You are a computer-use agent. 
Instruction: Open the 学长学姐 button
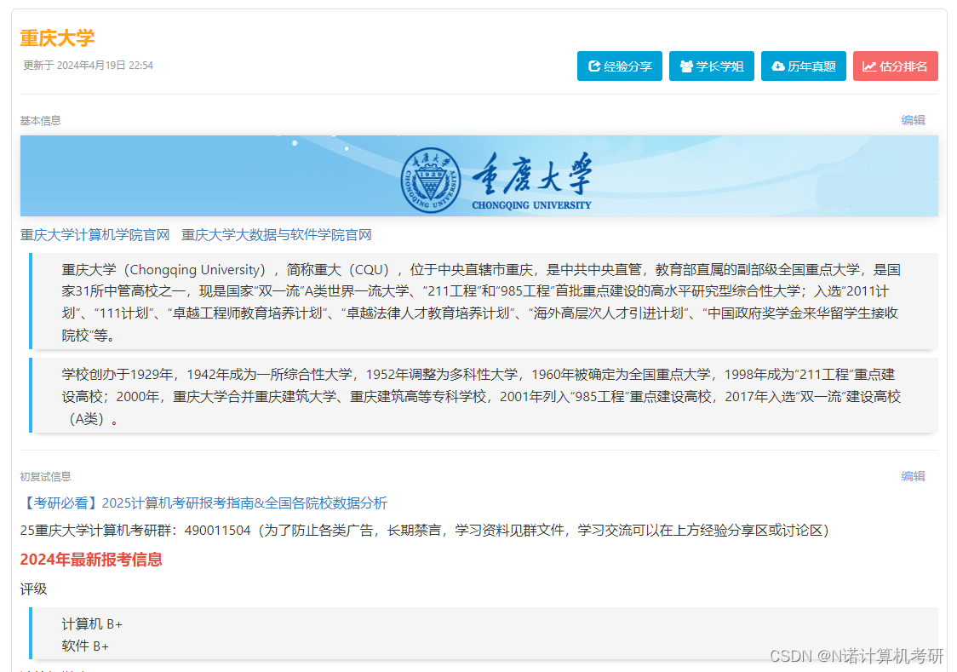[x=712, y=66]
